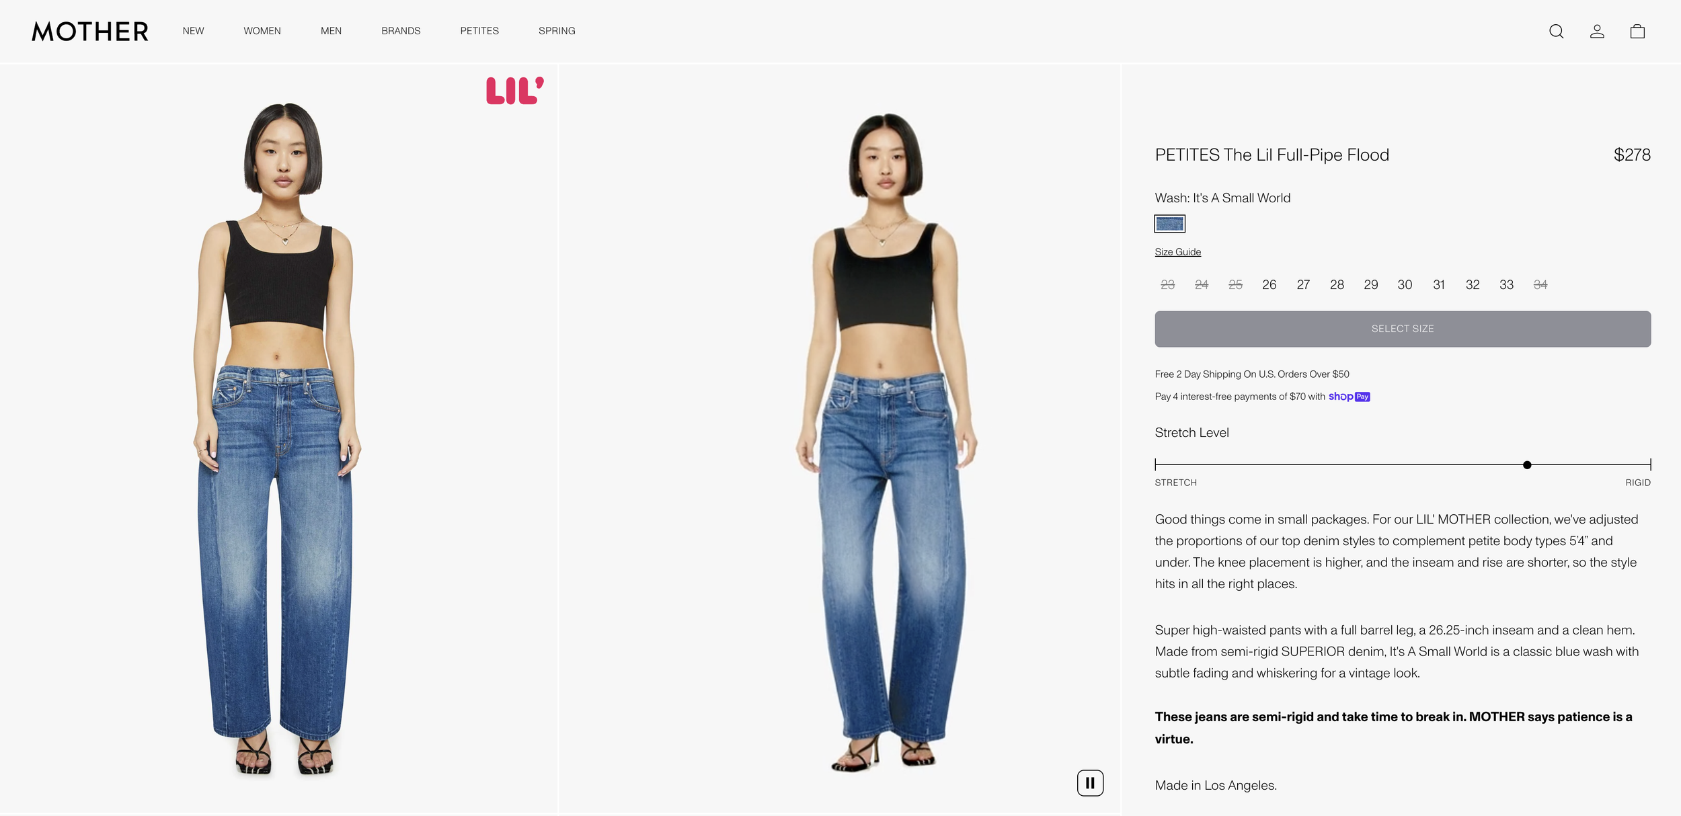Viewport: 1681px width, 816px height.
Task: Open the search magnifier icon
Action: click(1556, 32)
